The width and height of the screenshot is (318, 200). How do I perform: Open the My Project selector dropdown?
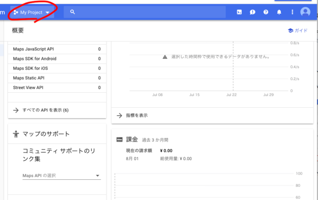pos(32,12)
